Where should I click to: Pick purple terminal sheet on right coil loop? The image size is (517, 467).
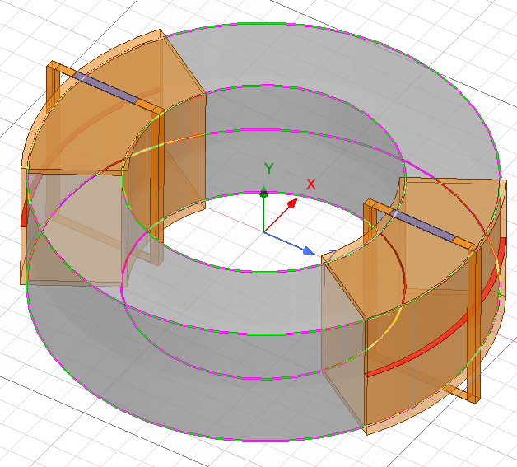click(423, 226)
